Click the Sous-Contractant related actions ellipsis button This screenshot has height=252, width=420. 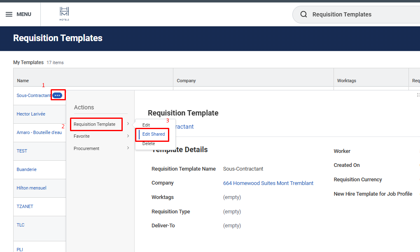(58, 95)
